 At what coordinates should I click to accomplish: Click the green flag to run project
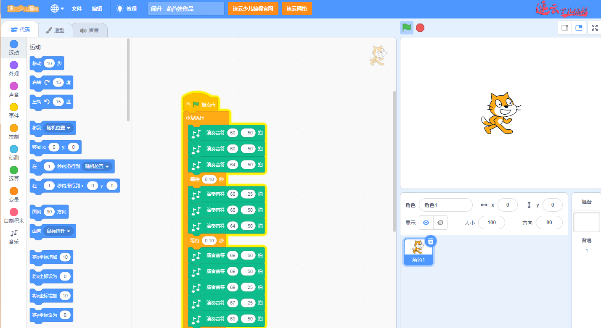(x=406, y=28)
